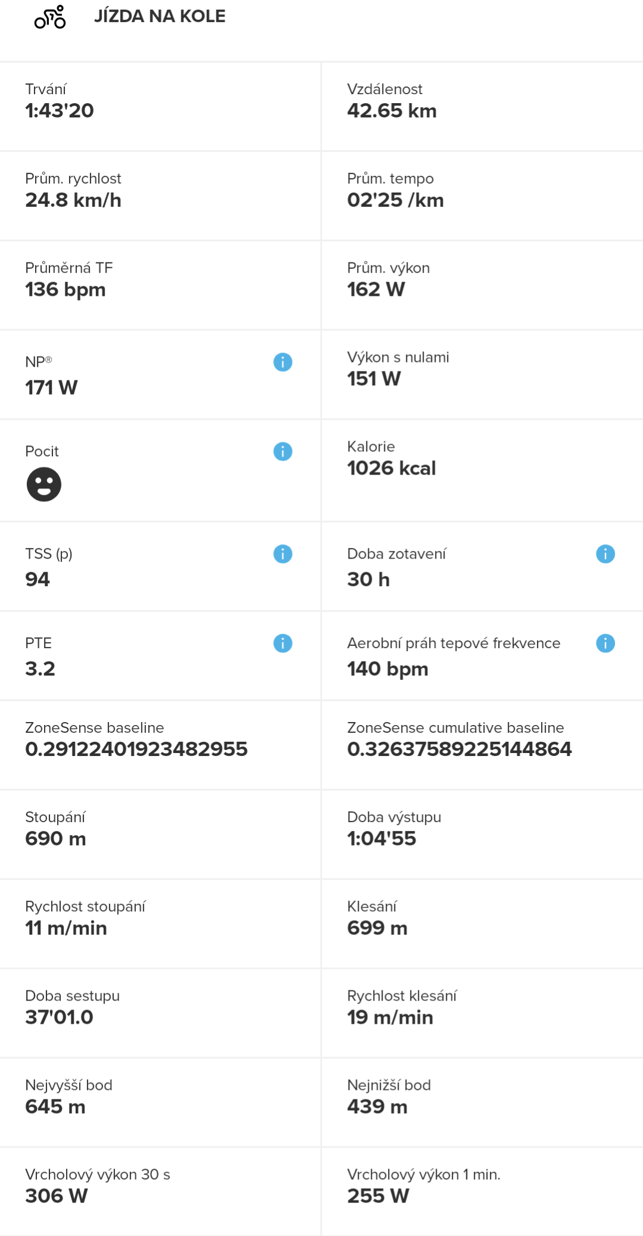Open info icon next to NP
643x1236 pixels.
282,362
